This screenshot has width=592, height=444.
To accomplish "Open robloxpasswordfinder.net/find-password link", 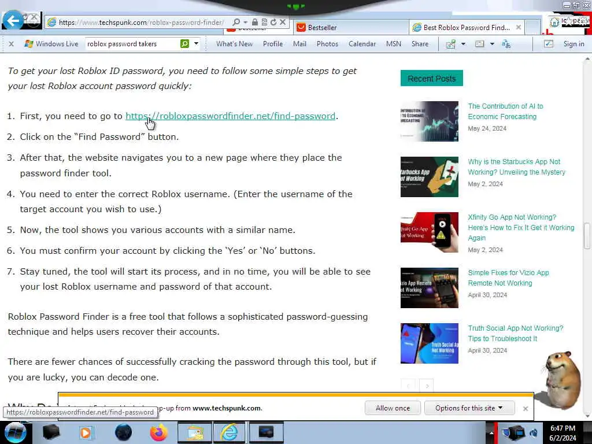I will [x=230, y=116].
